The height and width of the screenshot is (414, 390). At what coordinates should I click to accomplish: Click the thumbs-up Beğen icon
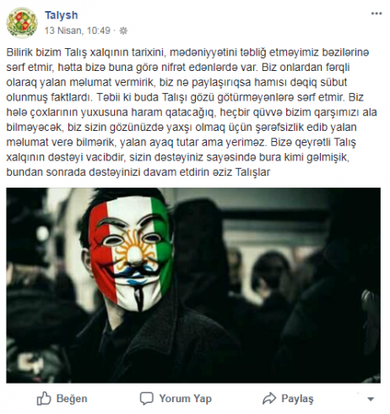tap(44, 399)
